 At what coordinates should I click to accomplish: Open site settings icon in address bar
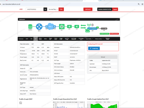1,4
